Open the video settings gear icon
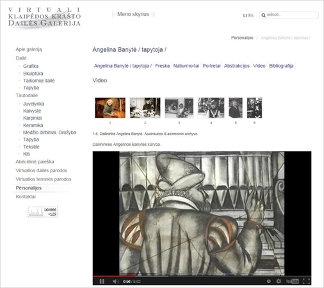The height and width of the screenshot is (288, 324). click(279, 281)
